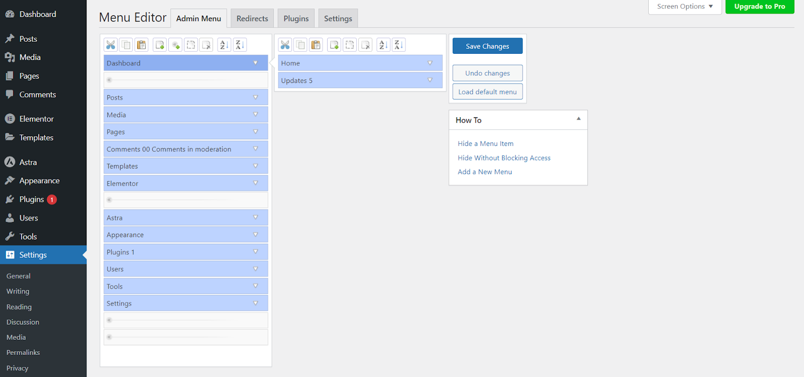The height and width of the screenshot is (377, 804).
Task: Add a new item in the submenu toolbar
Action: [334, 45]
